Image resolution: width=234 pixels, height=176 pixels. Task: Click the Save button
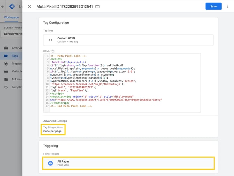(x=213, y=6)
